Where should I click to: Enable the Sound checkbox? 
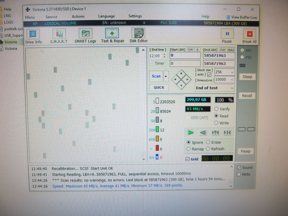coord(239,168)
